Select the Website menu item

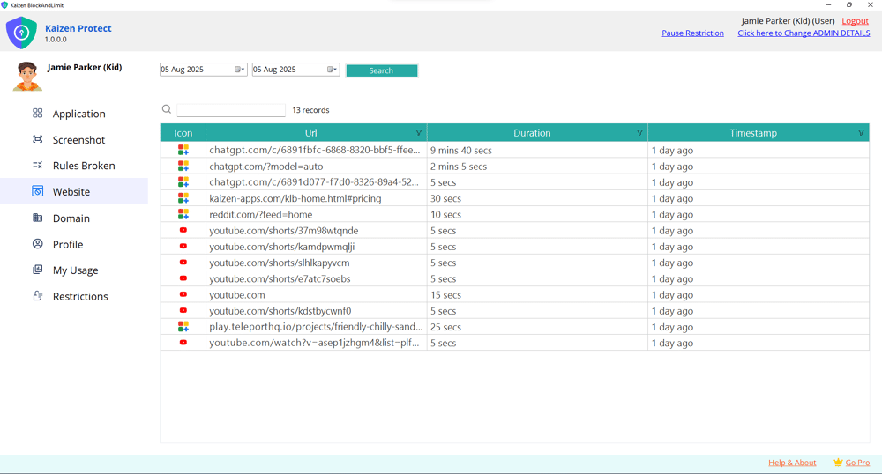tap(71, 191)
